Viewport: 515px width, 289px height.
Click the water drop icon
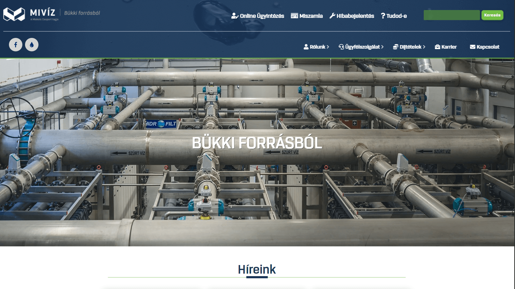32,45
